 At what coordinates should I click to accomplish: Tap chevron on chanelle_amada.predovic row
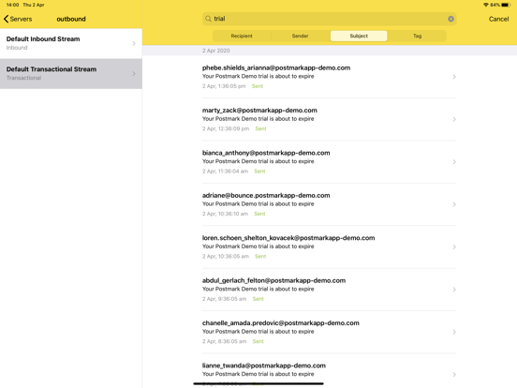(454, 333)
